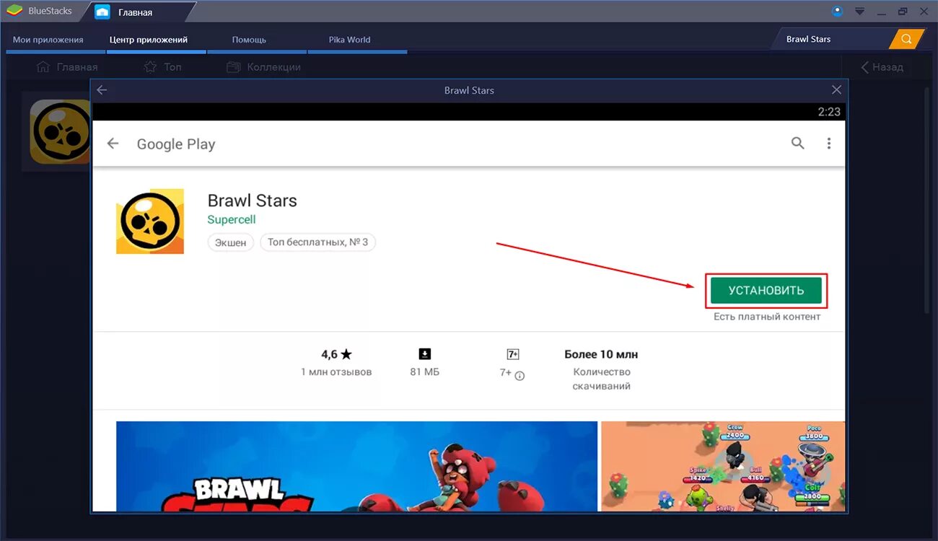Click the 4,6 star rating
This screenshot has width=938, height=541.
(336, 354)
